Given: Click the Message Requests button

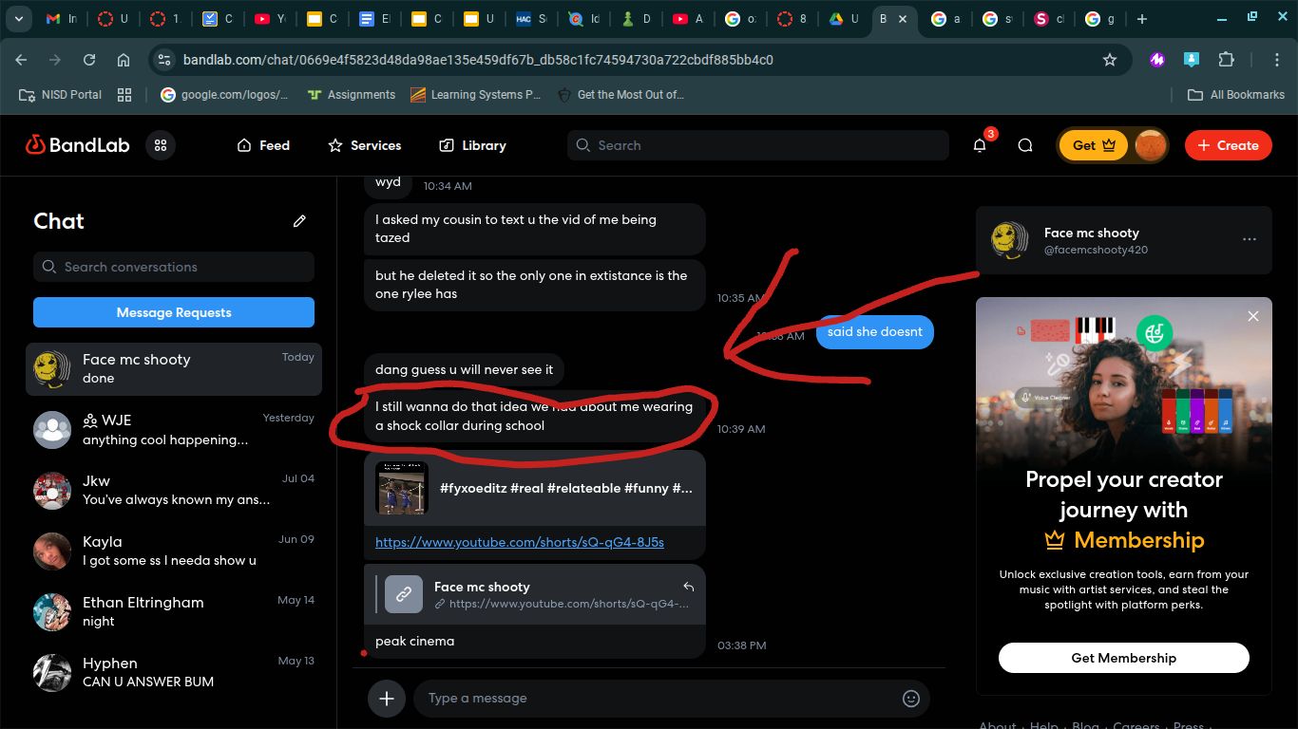Looking at the screenshot, I should pos(174,312).
